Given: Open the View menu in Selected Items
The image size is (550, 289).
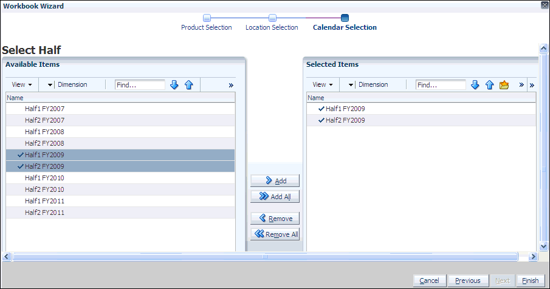Looking at the screenshot, I should pyautogui.click(x=323, y=84).
